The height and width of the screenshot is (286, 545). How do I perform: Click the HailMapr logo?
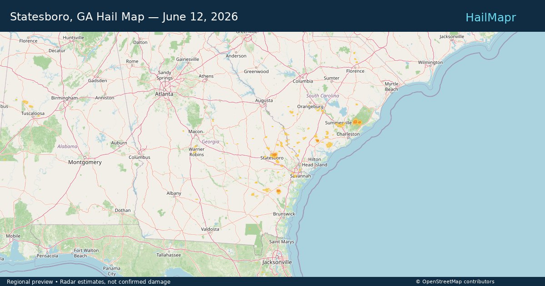pos(490,17)
